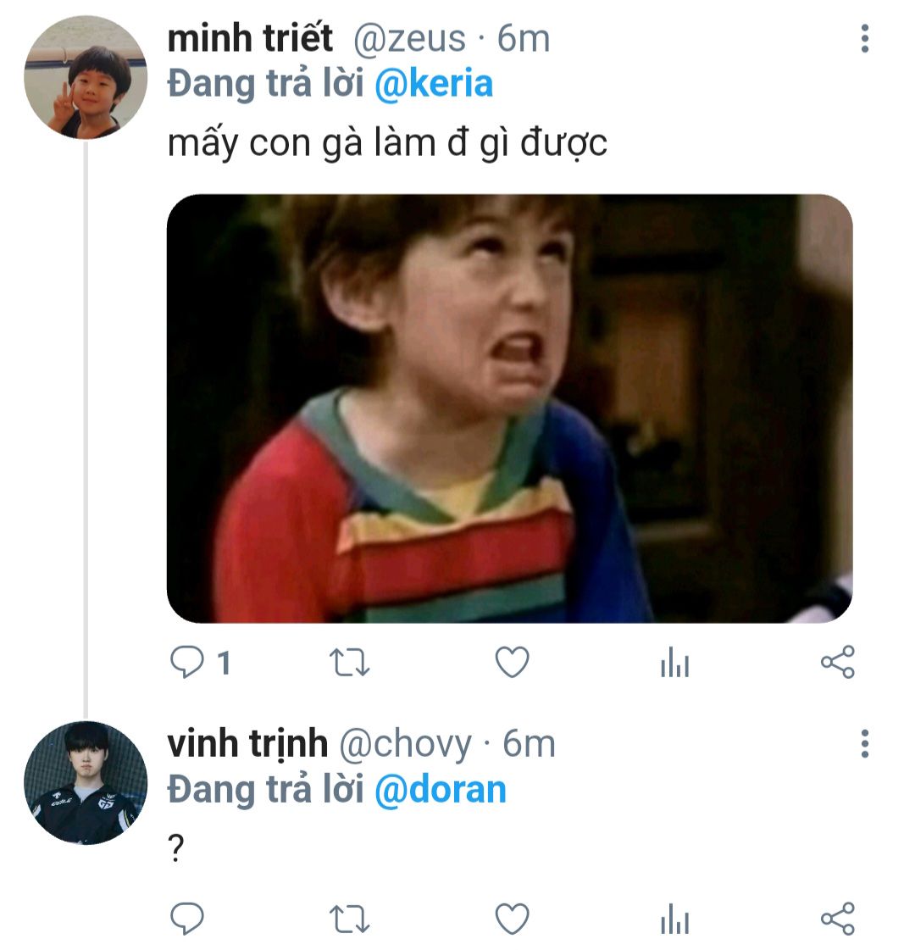Image resolution: width=915 pixels, height=950 pixels.
Task: View analytics for minh triết's tweet
Action: tap(674, 664)
